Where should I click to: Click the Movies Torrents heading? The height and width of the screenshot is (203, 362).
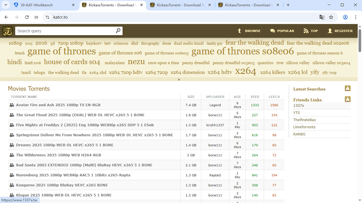click(29, 89)
